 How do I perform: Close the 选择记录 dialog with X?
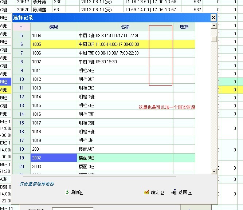213,17
